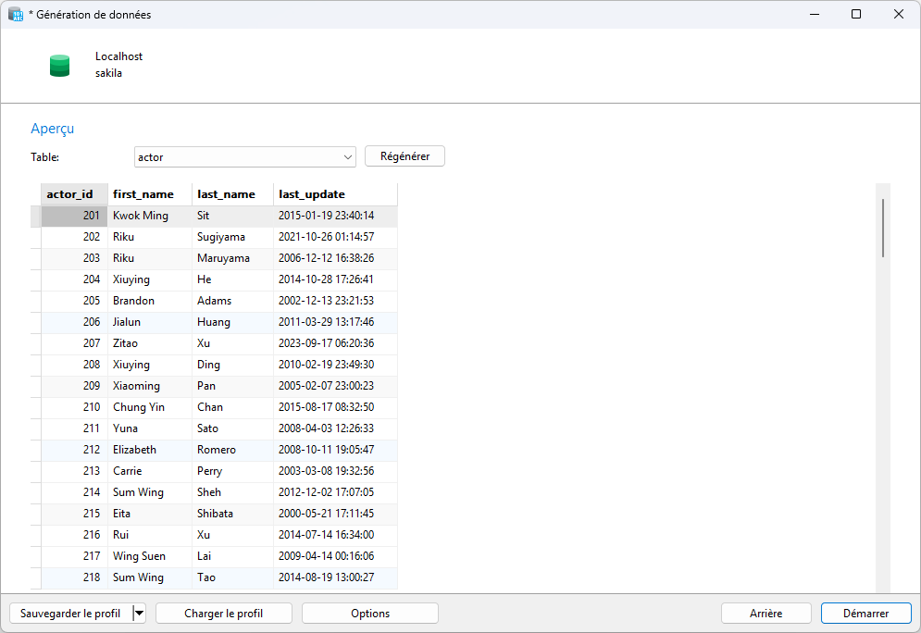Click the cell '2021-10-26 01:14:57'
The image size is (921, 633).
335,237
